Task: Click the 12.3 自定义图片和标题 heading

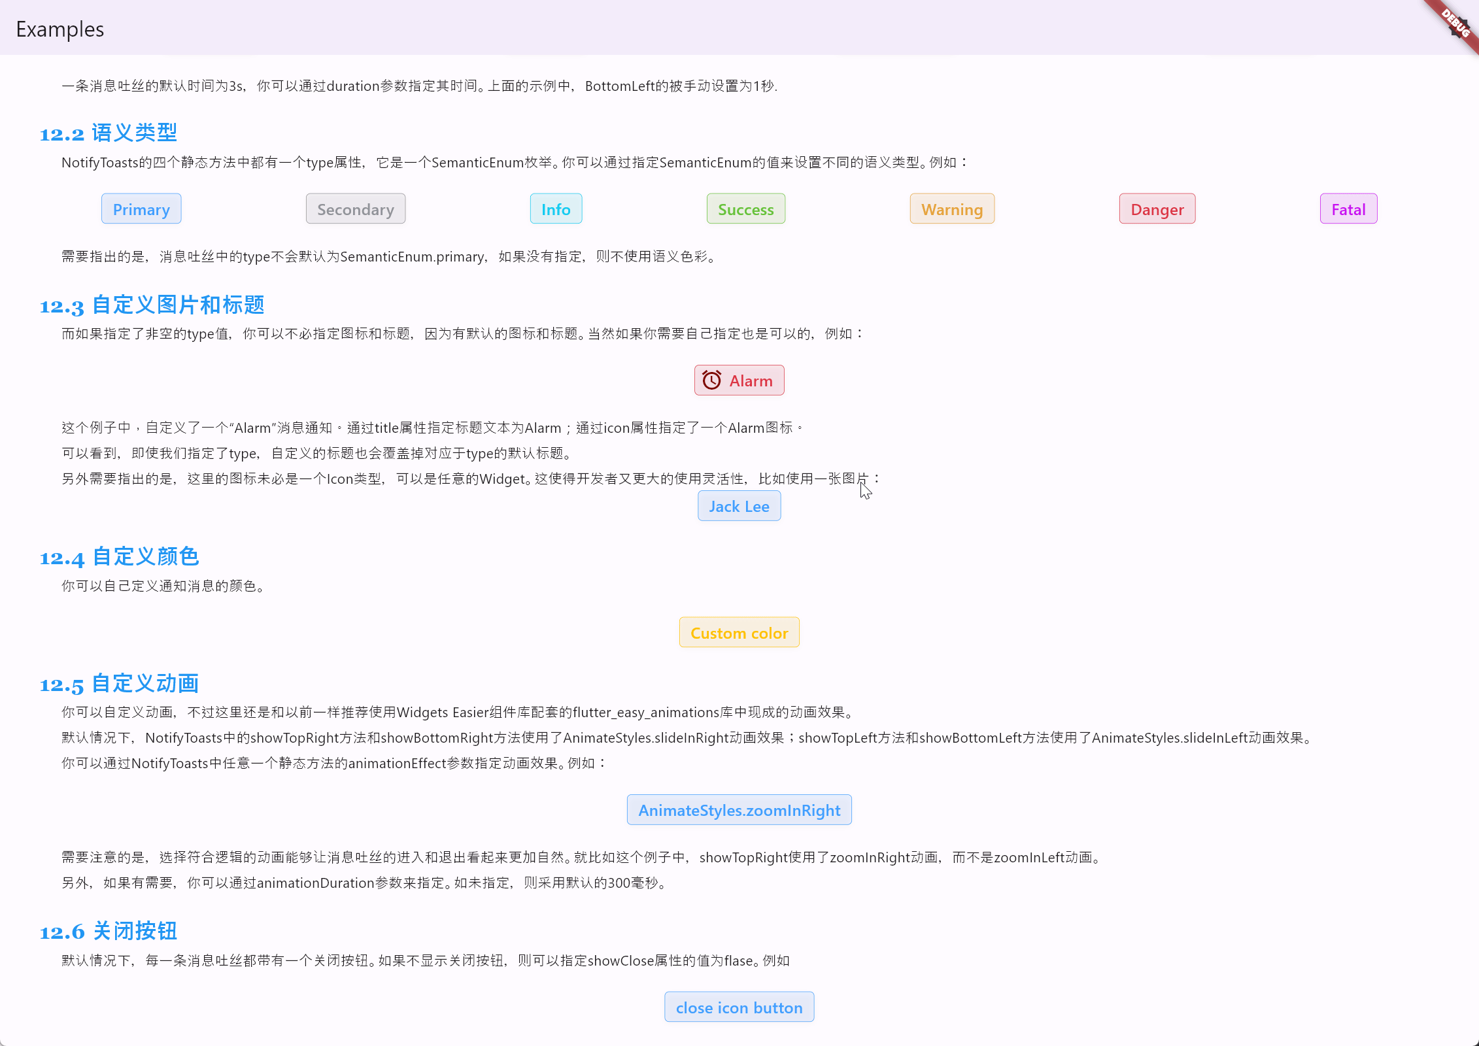Action: pos(152,305)
